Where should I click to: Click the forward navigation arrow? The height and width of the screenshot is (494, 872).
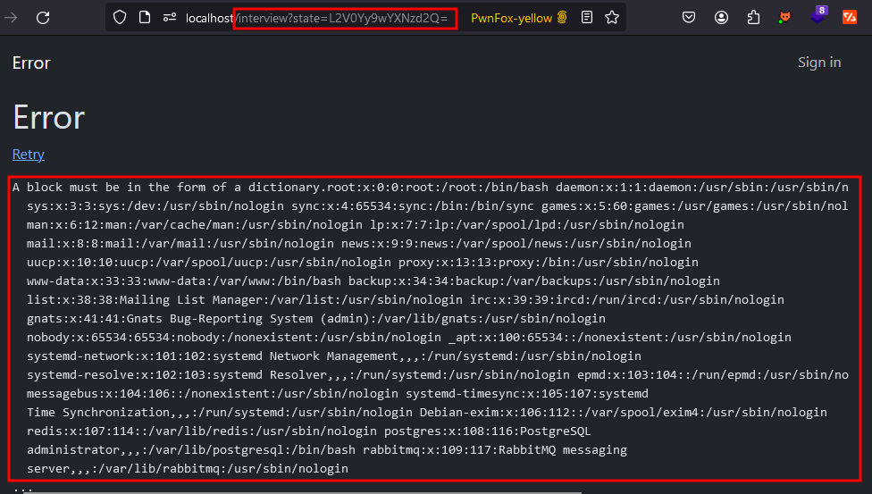click(x=11, y=17)
